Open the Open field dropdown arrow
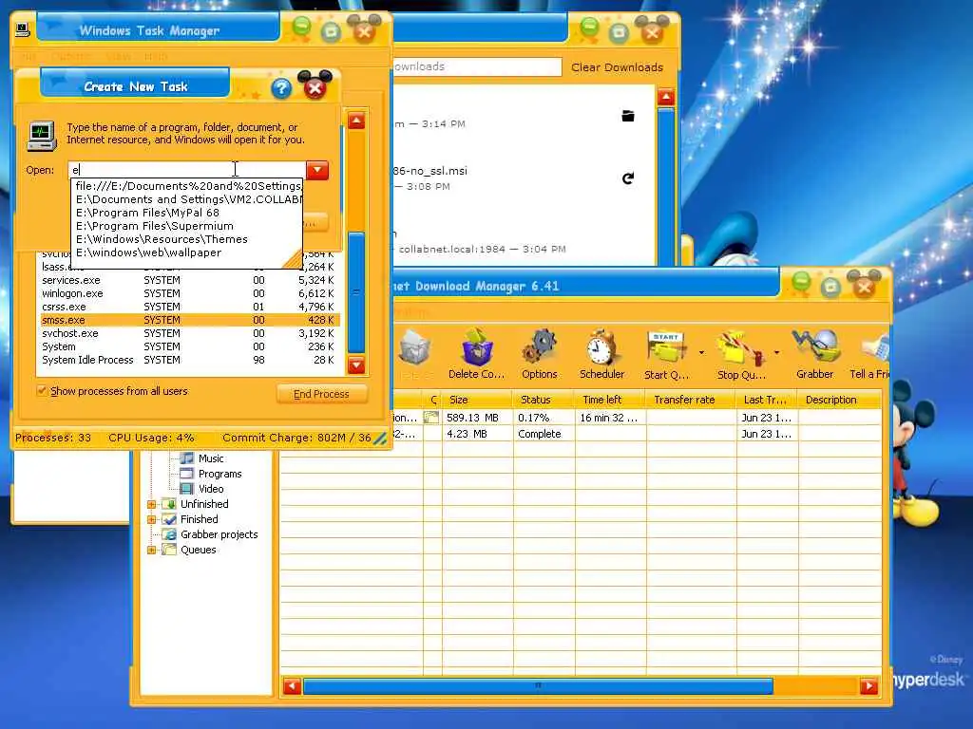 [x=317, y=170]
